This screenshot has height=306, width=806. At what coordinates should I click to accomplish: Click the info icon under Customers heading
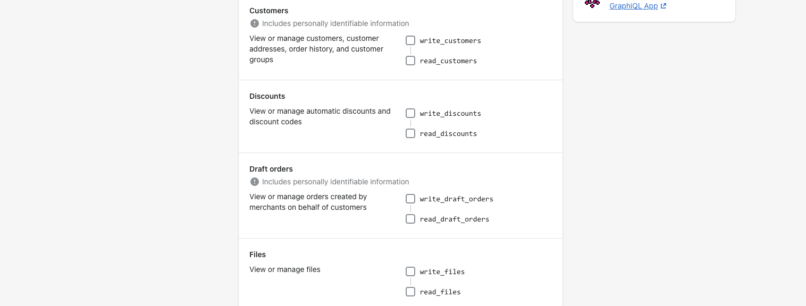(255, 23)
